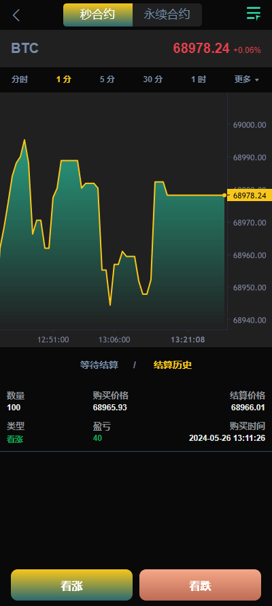
Task: Click the purchase price 68965.93
Action: point(110,408)
